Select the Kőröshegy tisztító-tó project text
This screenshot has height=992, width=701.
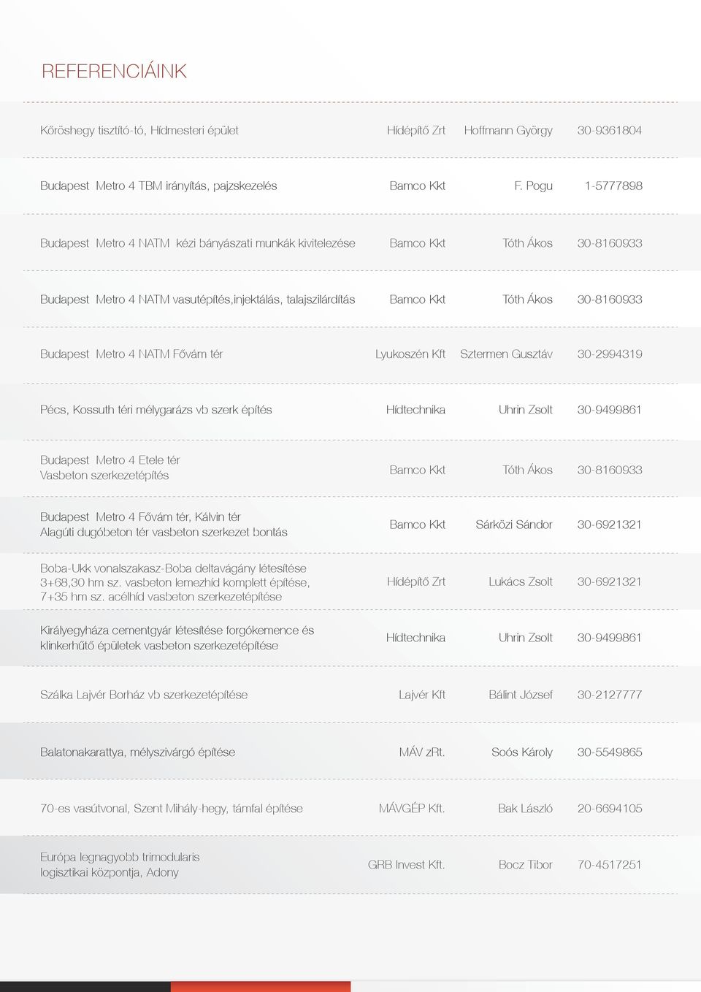tap(139, 131)
